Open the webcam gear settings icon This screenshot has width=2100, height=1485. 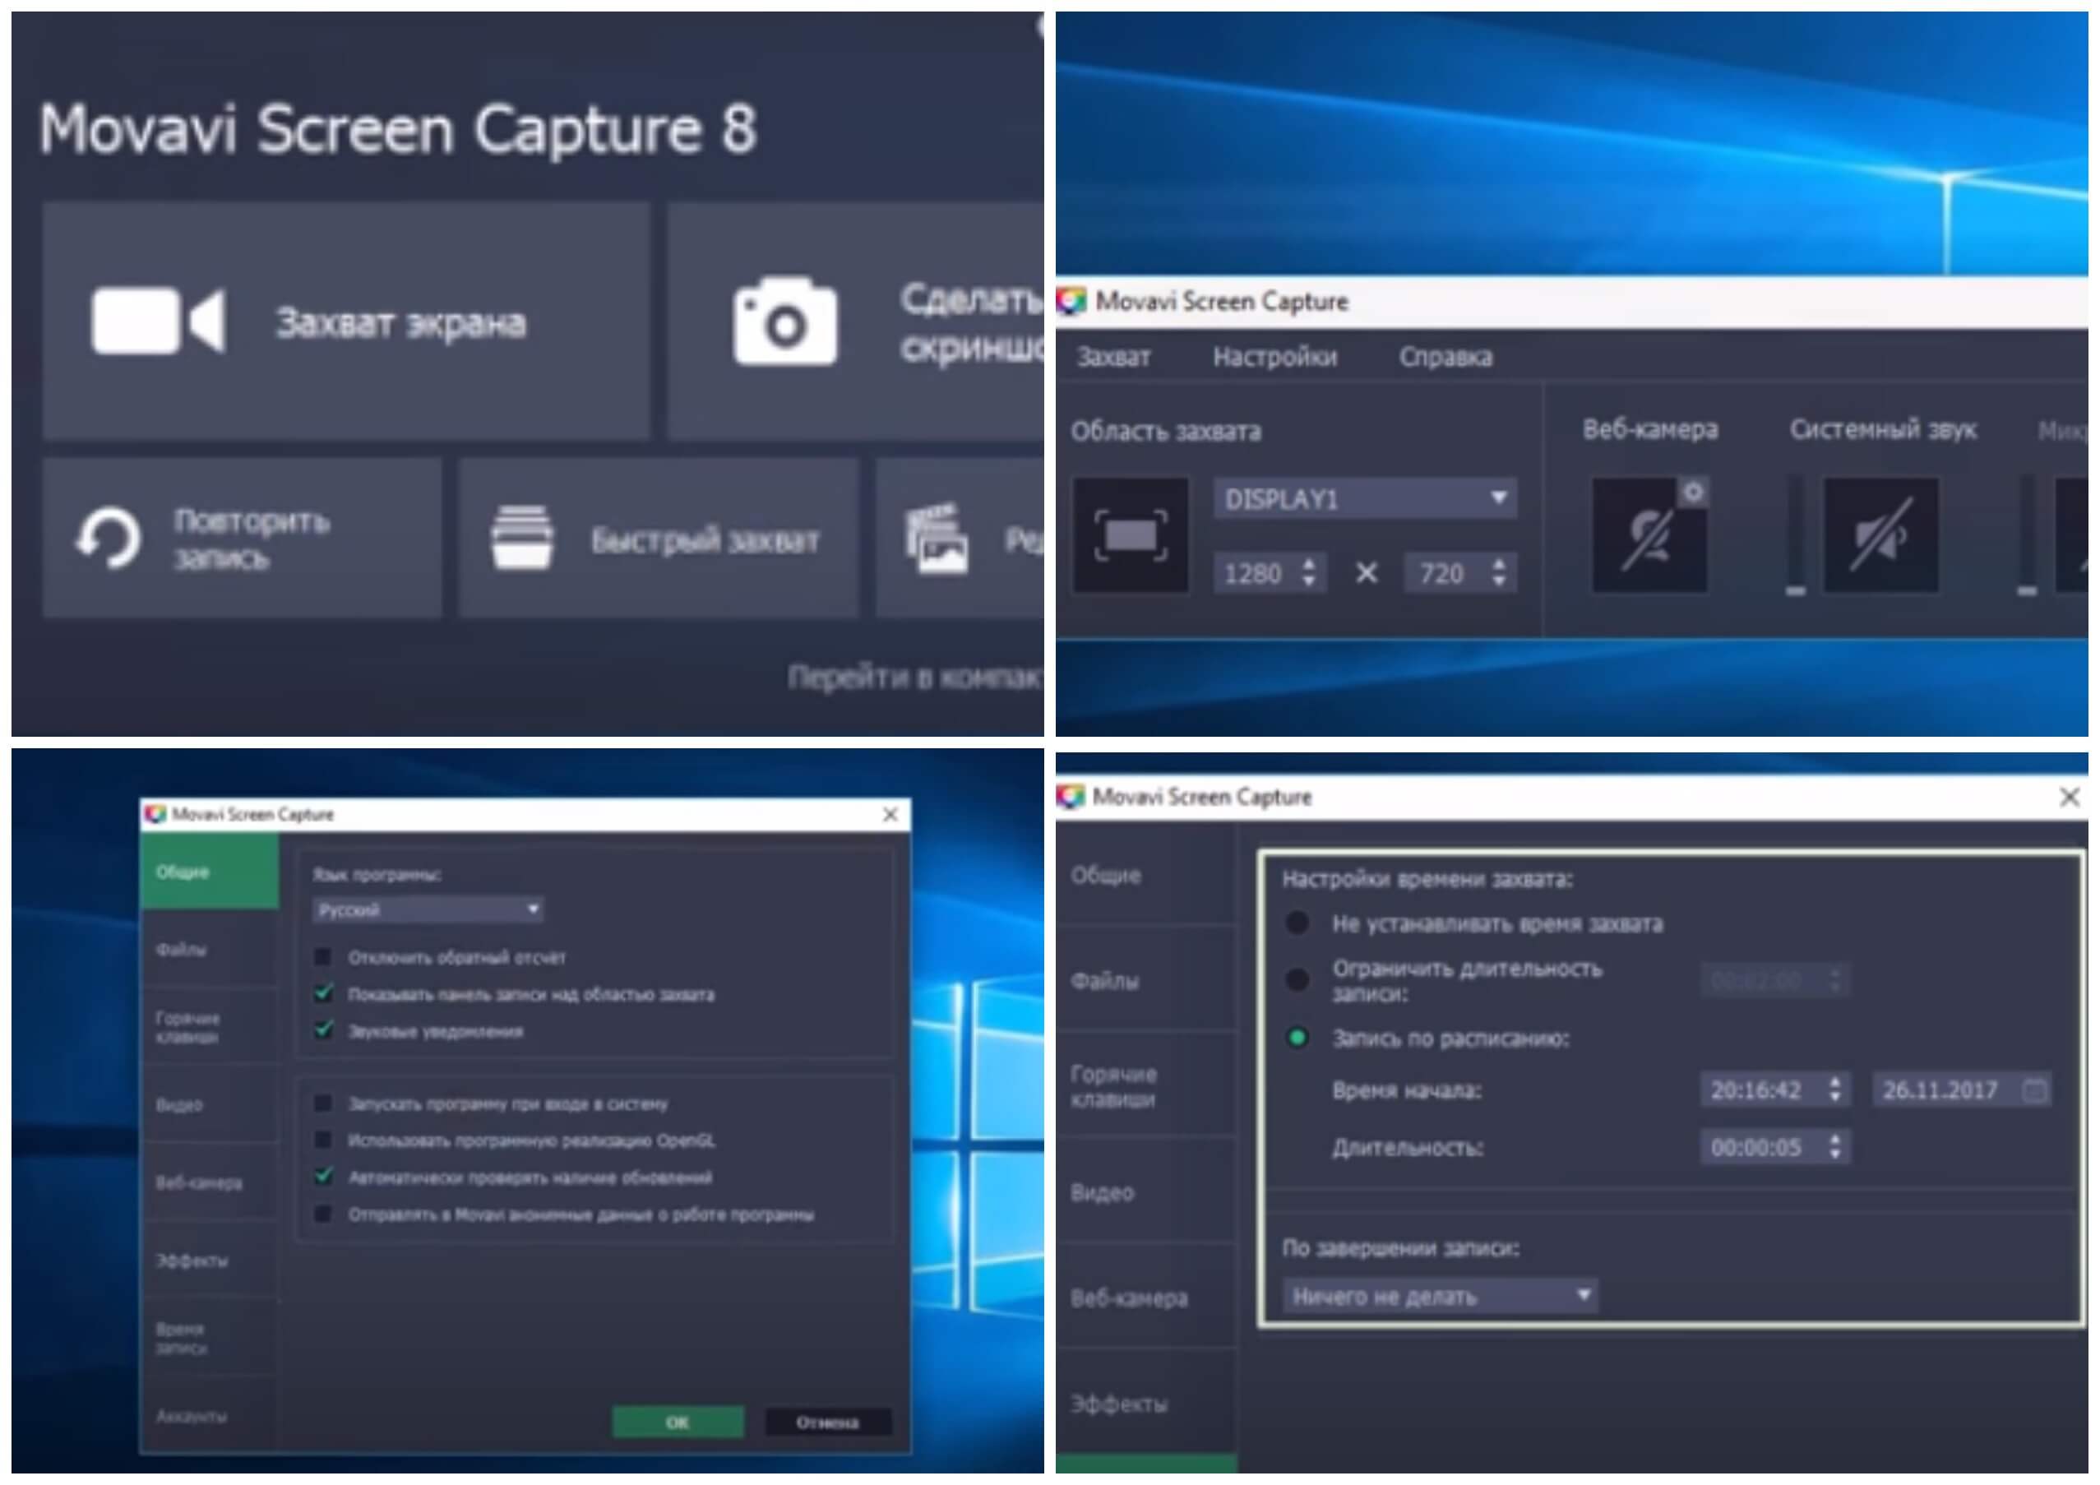(x=1693, y=492)
